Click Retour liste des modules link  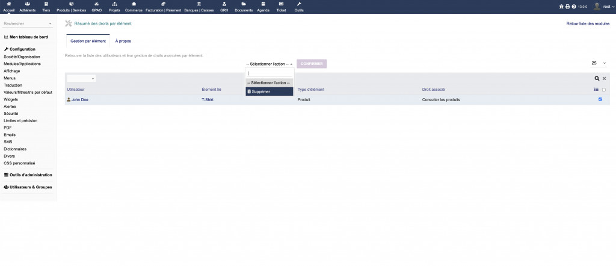click(588, 23)
